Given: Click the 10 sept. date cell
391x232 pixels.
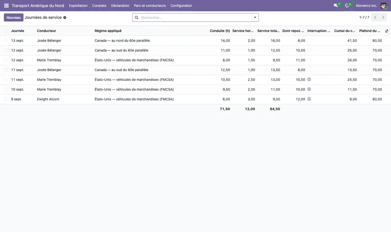Looking at the screenshot, I should point(18,89).
